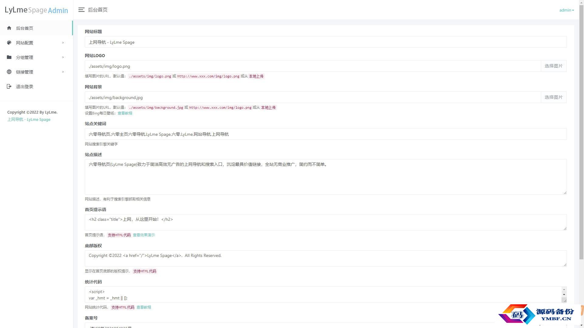Click the 统计代码 textarea scroll-down arrow
584x328 pixels.
(x=564, y=294)
